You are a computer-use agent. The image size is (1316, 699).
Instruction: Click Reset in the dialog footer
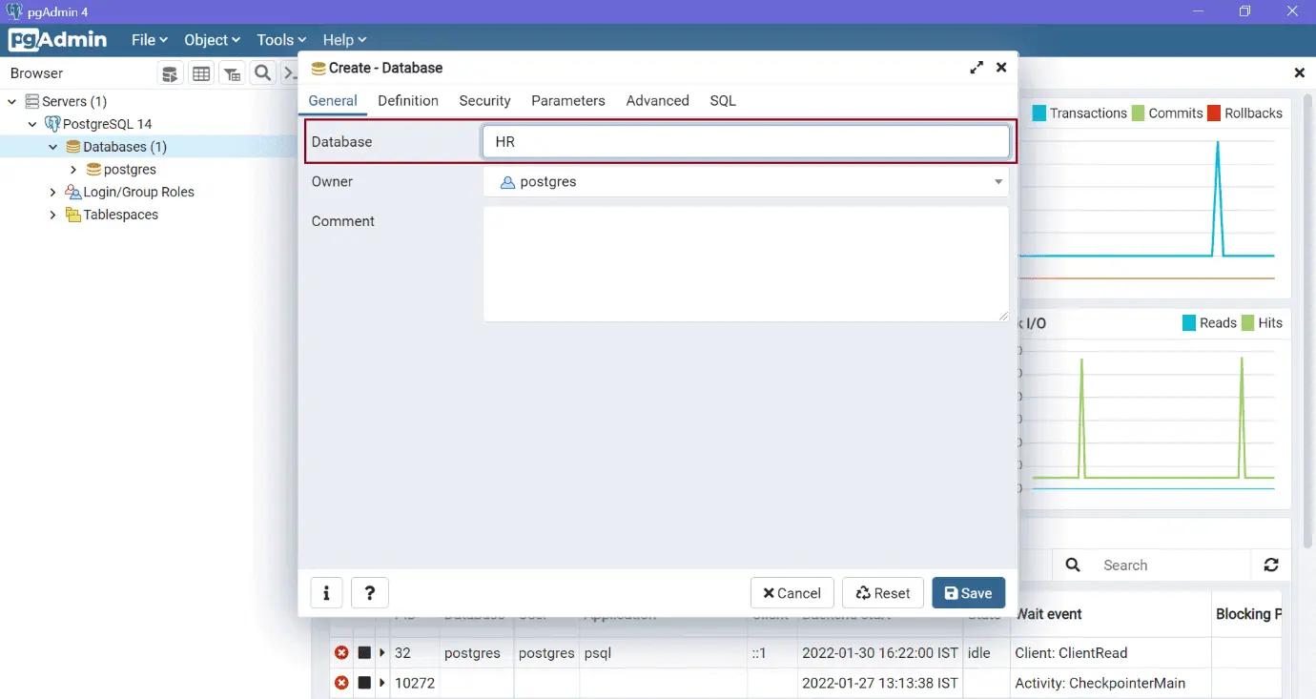[882, 592]
